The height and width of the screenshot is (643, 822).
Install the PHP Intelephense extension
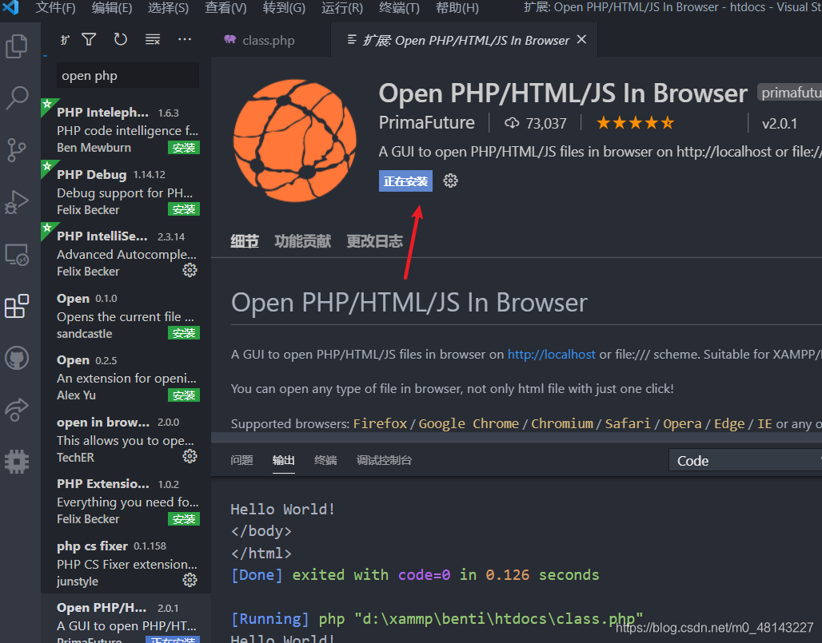[183, 148]
